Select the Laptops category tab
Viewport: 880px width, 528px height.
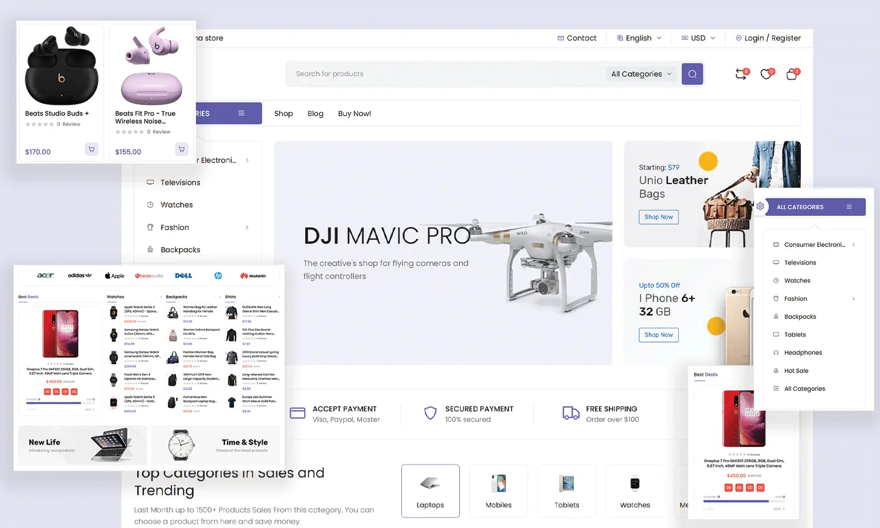pyautogui.click(x=430, y=491)
